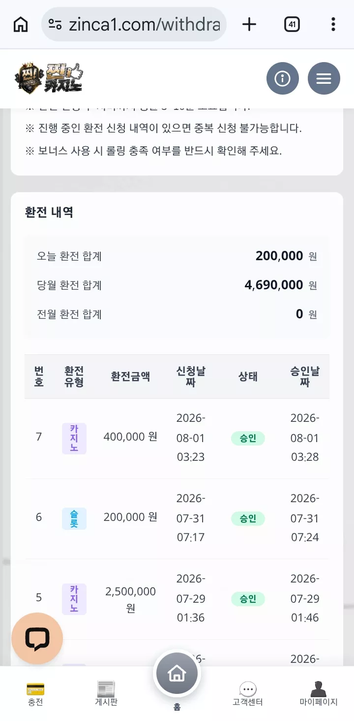Open 고객센터 in the bottom navigation
This screenshot has height=721, width=354.
click(248, 694)
